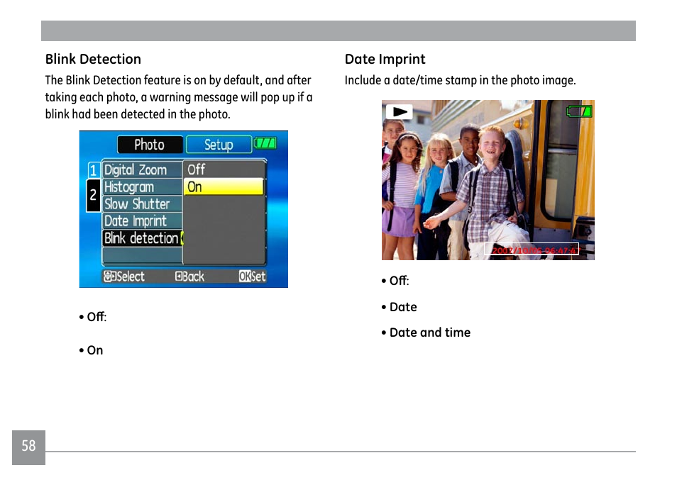Select the Photo tab in camera menu
Screen dimensions: 677x492
coord(150,145)
